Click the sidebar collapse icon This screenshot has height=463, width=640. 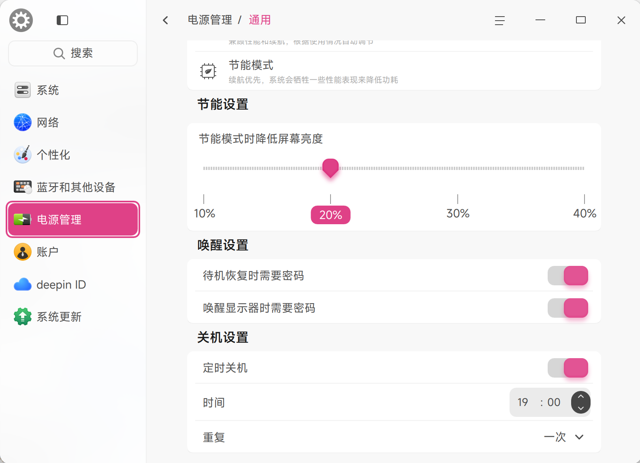click(x=62, y=20)
